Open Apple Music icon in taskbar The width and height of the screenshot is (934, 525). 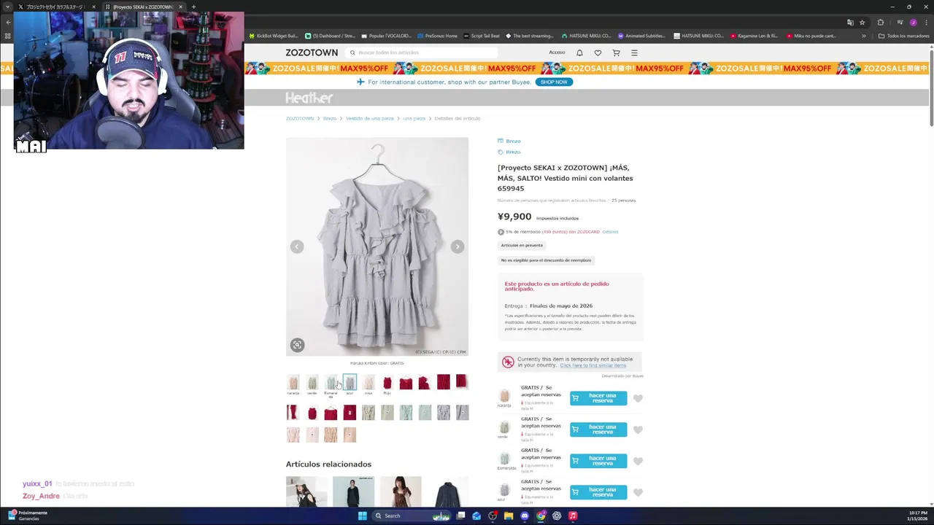pyautogui.click(x=573, y=516)
